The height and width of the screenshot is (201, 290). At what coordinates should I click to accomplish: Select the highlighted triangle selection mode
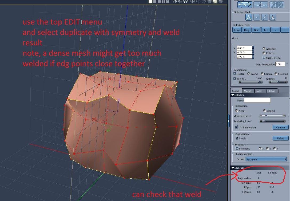(x=249, y=17)
